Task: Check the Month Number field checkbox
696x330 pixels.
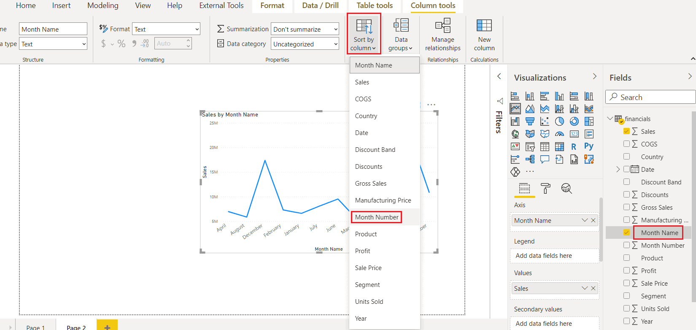Action: tap(626, 245)
